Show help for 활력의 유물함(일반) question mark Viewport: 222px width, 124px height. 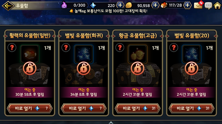tap(12, 48)
